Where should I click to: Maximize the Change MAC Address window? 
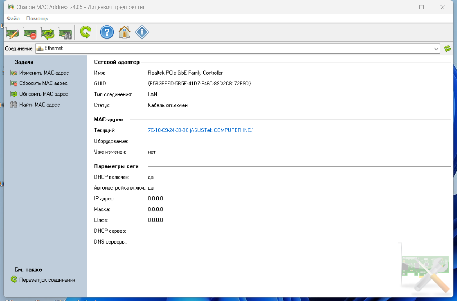[421, 7]
